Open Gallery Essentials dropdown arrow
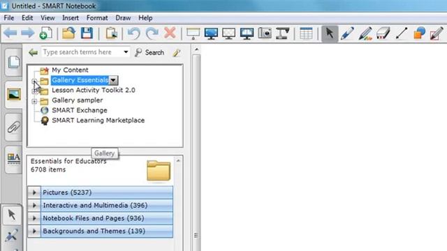Viewport: 447px width, 251px height. click(113, 80)
